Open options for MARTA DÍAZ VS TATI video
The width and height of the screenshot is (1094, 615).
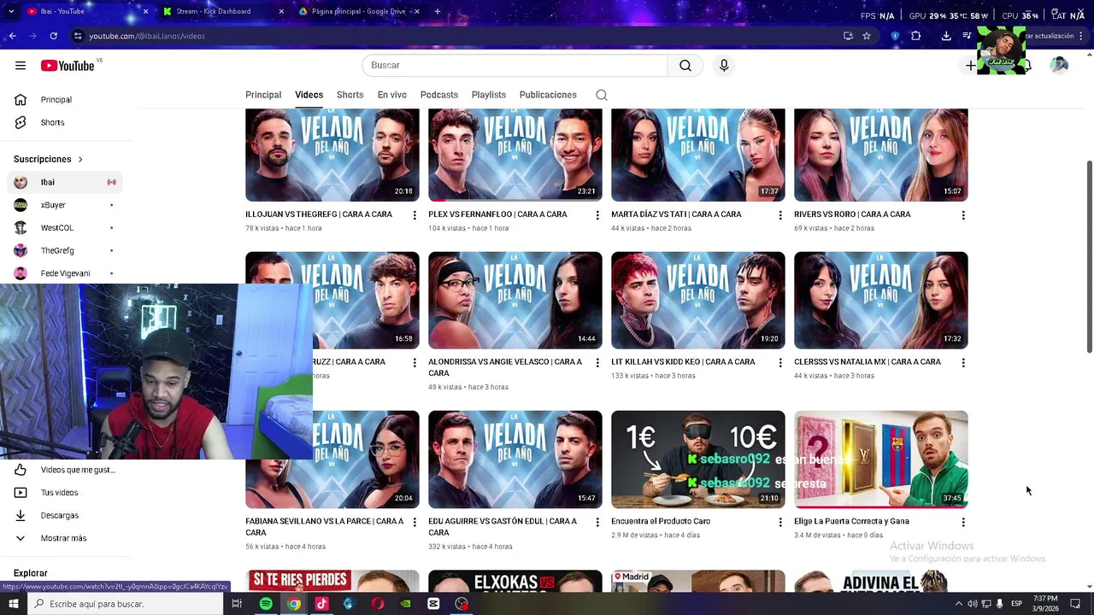click(779, 215)
